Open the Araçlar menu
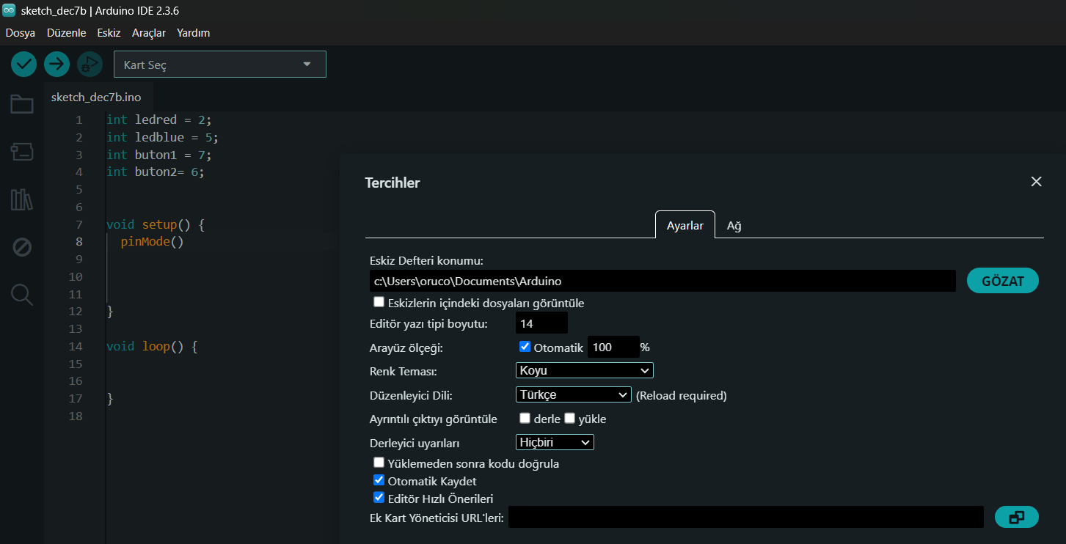 [149, 33]
